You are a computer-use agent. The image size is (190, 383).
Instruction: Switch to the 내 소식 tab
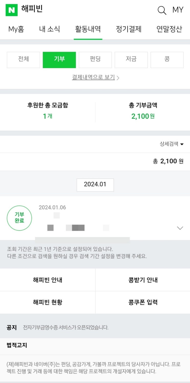click(x=49, y=29)
